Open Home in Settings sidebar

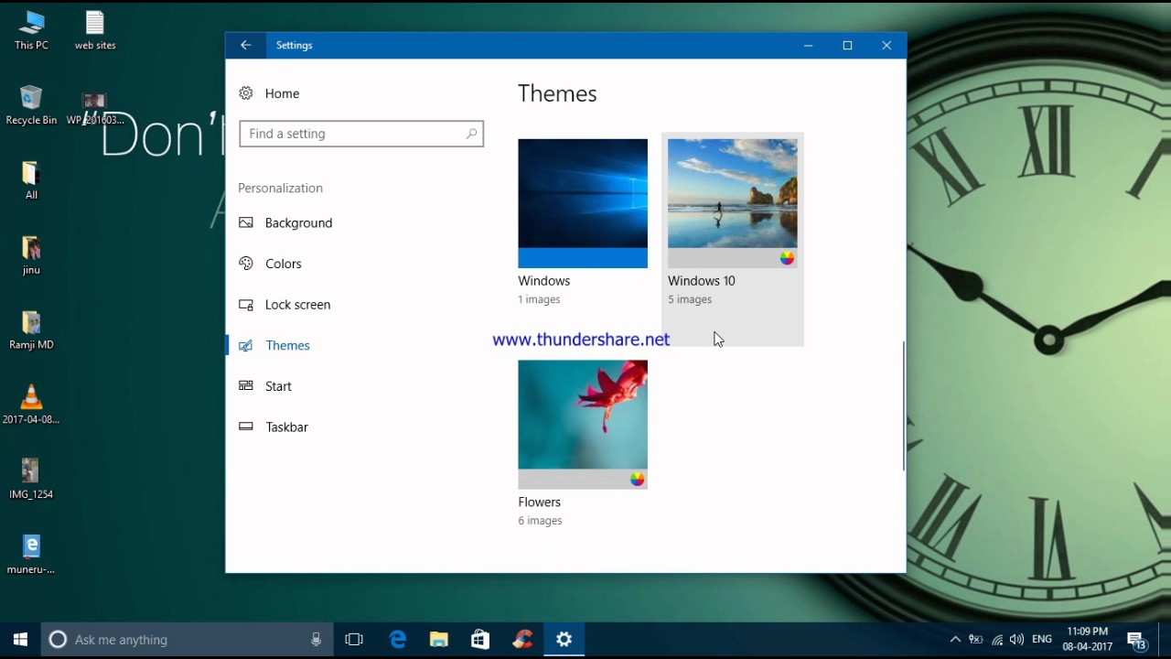point(282,93)
